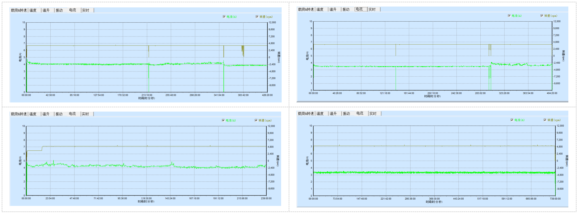578x213 pixels.
Task: Select the 电流 tab in top-right panel
Action: (x=359, y=9)
